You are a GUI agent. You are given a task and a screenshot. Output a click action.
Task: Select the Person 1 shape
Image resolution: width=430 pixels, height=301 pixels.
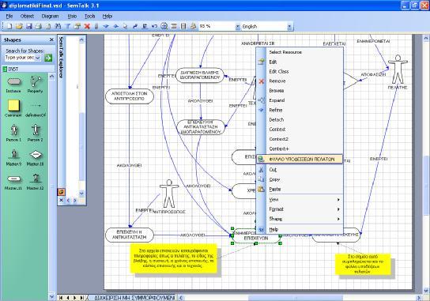click(13, 133)
